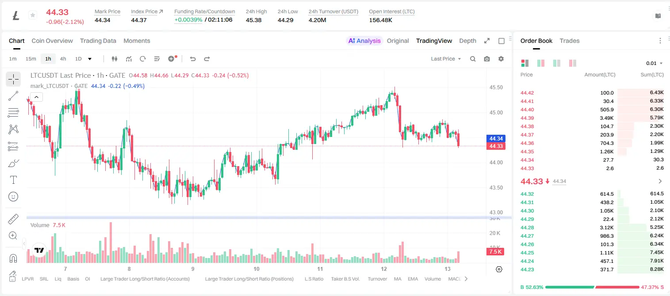Select the text annotation tool
Screen dimensions: 670x296
point(13,180)
